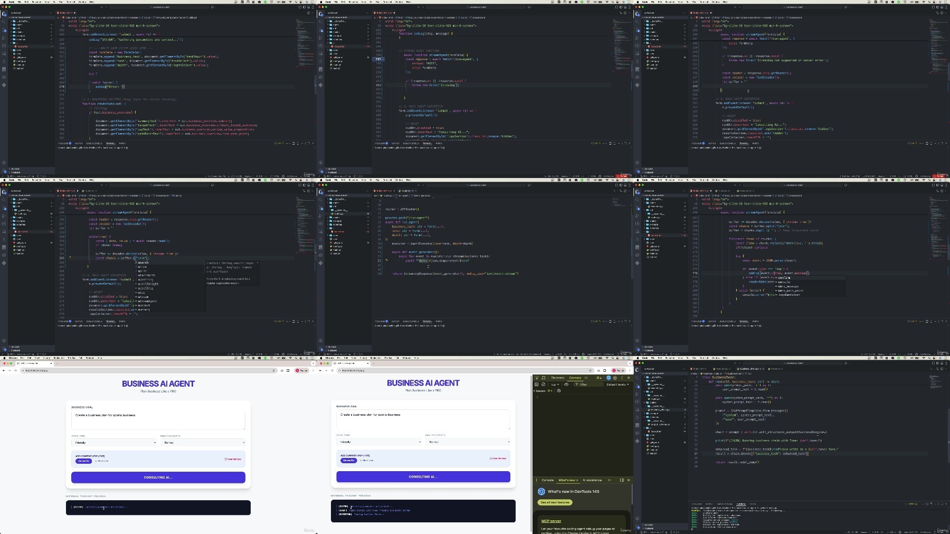Image resolution: width=950 pixels, height=534 pixels.
Task: Close the DevTools bottom drawer
Action: 628,480
